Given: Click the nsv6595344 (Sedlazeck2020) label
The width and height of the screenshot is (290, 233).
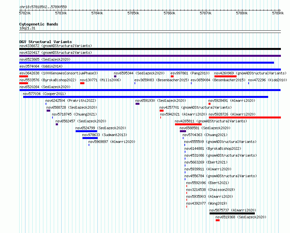Looking at the screenshot, I should click(139, 73).
